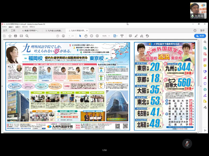The image size is (209, 156).
Task: Send the file by email icon
Action: point(21,36)
